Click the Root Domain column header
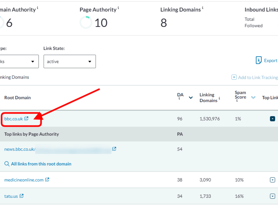This screenshot has width=278, height=208. click(x=18, y=98)
